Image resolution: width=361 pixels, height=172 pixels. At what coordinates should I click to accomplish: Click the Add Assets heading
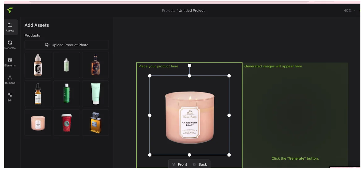point(37,25)
